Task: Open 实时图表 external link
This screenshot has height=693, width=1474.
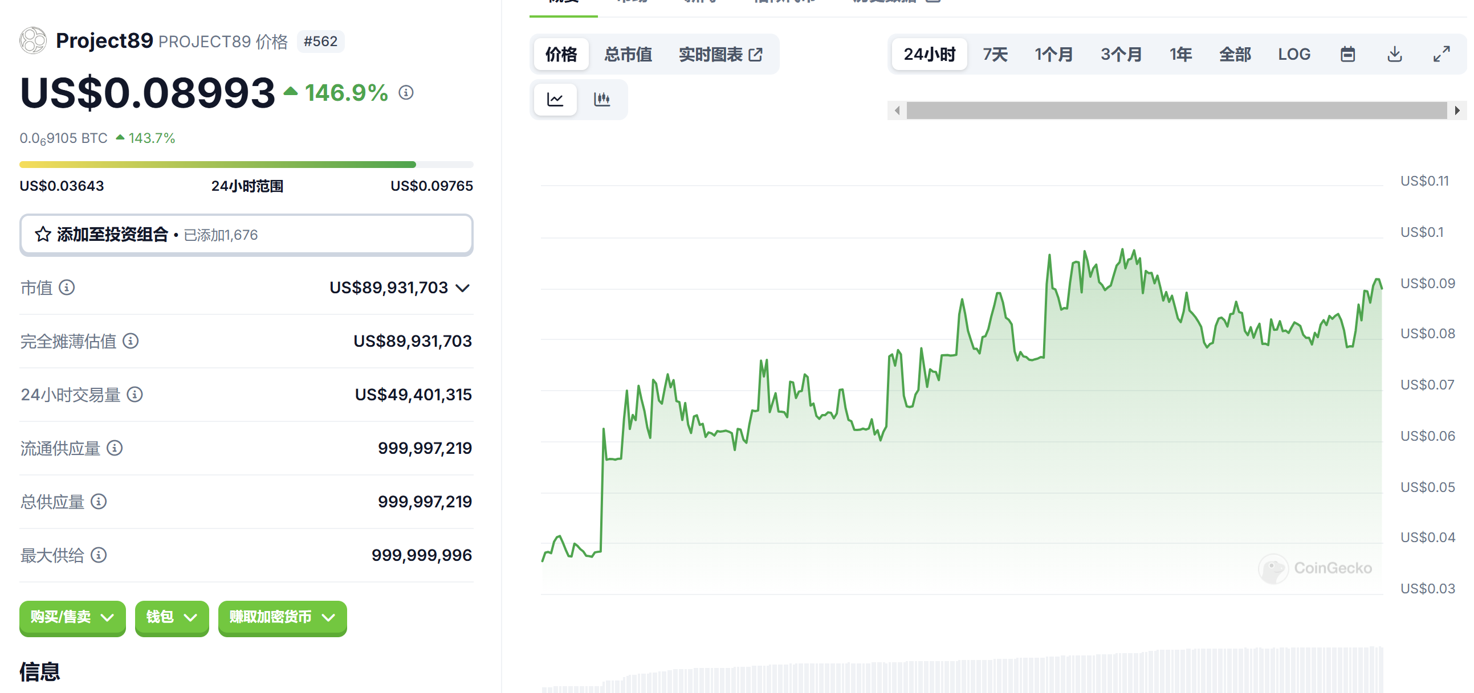Action: coord(721,54)
